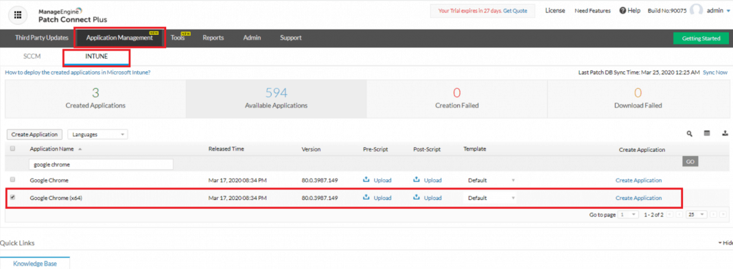Go to previous page arrow

coord(679,214)
